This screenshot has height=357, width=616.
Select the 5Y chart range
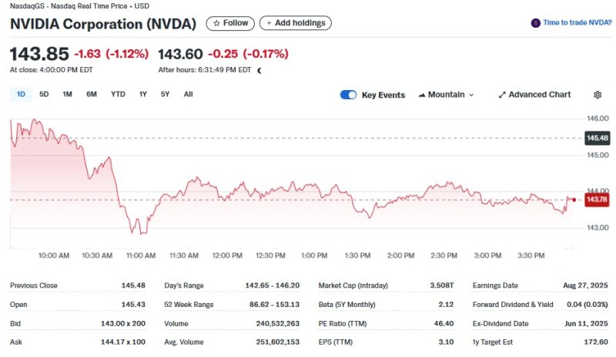pos(165,94)
